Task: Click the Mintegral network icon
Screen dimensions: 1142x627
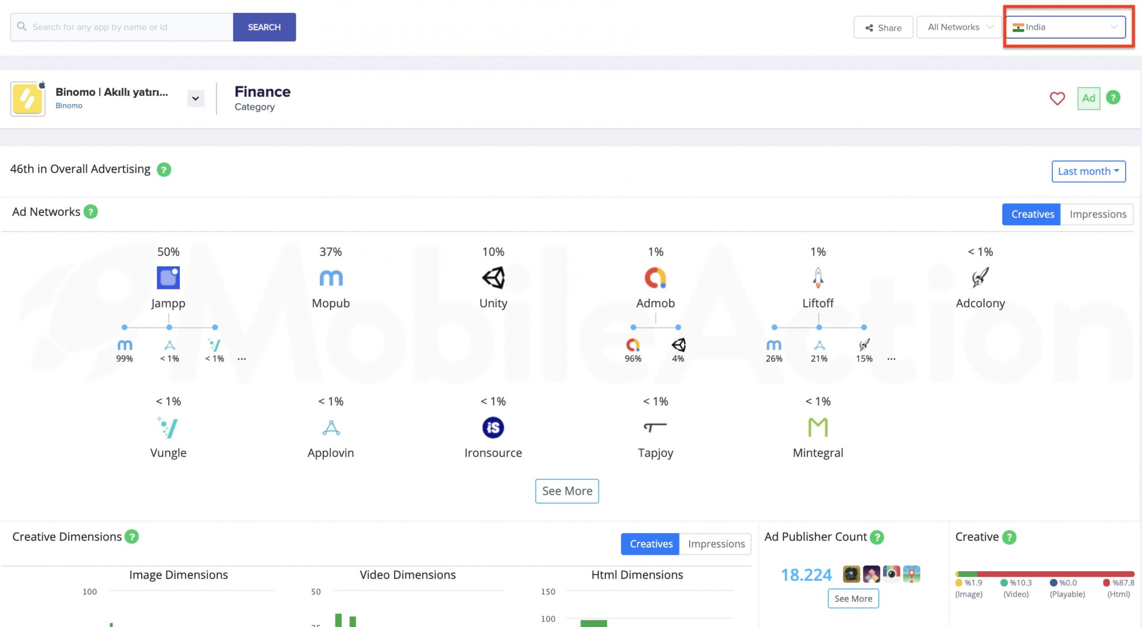Action: point(818,427)
